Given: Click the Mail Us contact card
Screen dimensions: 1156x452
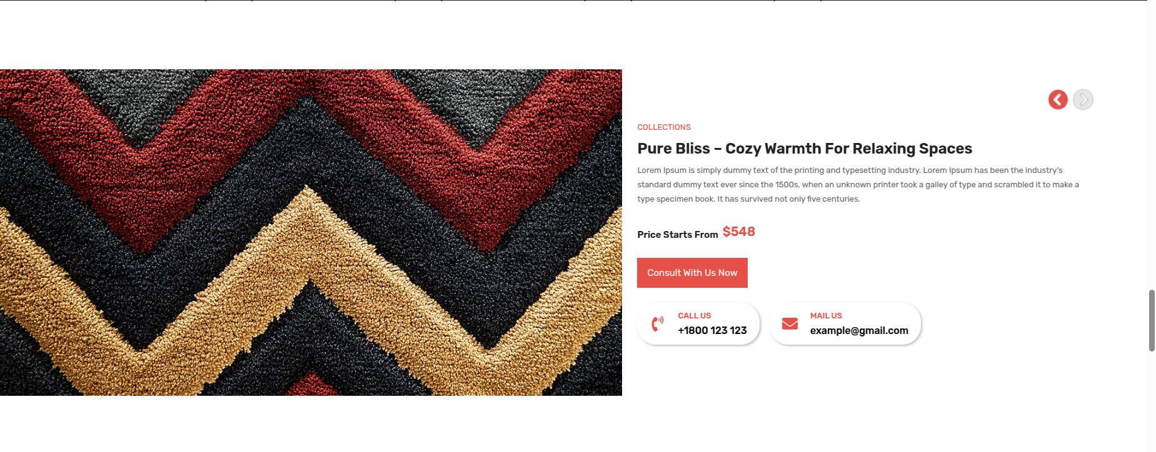Looking at the screenshot, I should click(845, 323).
